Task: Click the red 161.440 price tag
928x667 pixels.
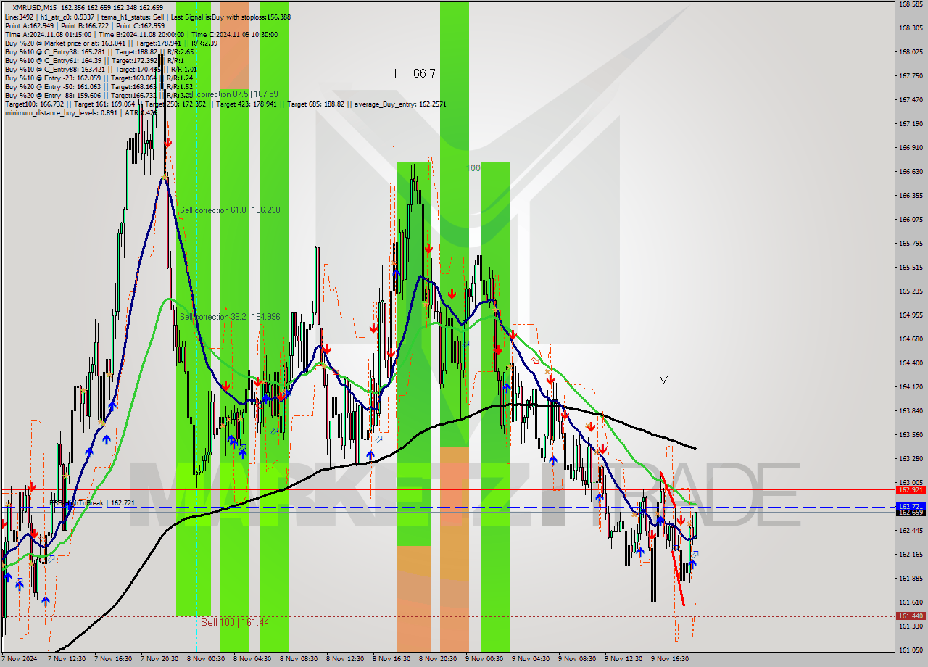Action: [x=911, y=616]
